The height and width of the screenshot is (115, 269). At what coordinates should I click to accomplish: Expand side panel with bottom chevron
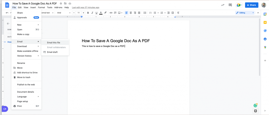(265, 111)
